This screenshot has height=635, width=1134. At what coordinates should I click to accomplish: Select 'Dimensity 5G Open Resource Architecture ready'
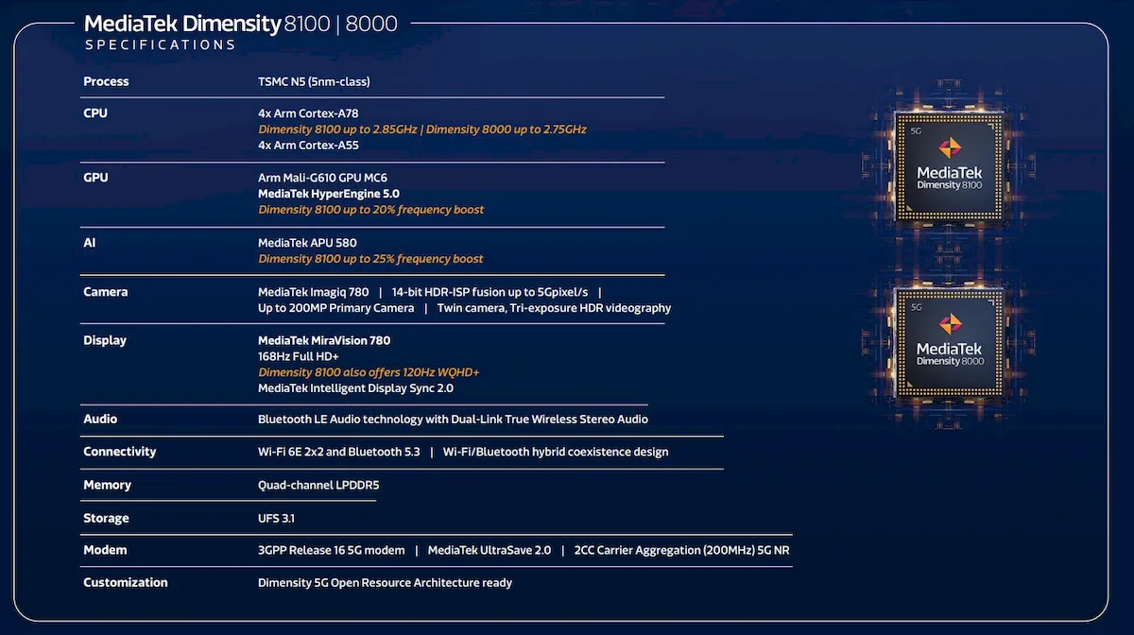click(385, 583)
